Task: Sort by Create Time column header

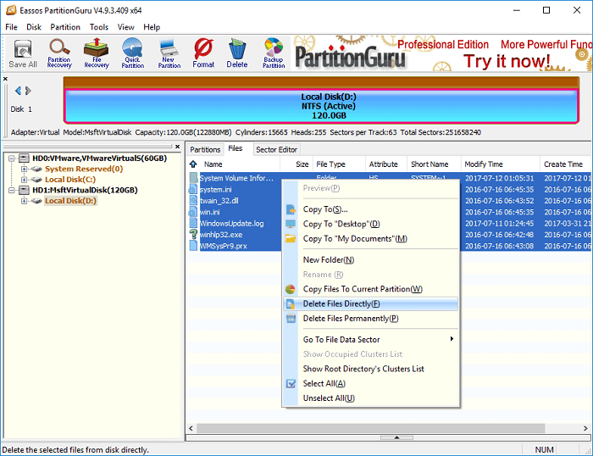Action: [565, 164]
